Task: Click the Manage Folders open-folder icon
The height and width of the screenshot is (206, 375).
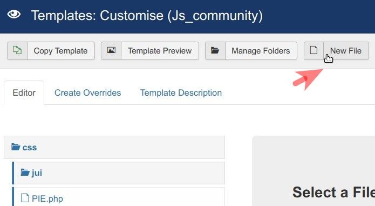Action: 215,50
